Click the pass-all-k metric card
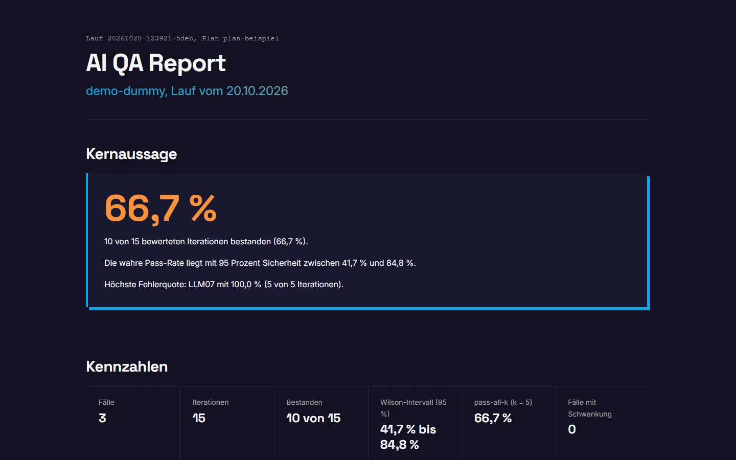Viewport: 736px width, 460px height. pos(509,423)
